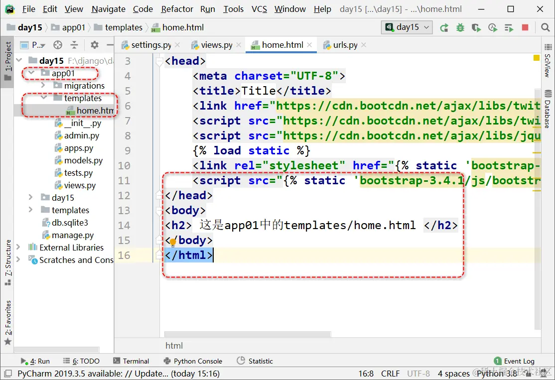Open the Refactor menu
555x380 pixels.
click(177, 9)
